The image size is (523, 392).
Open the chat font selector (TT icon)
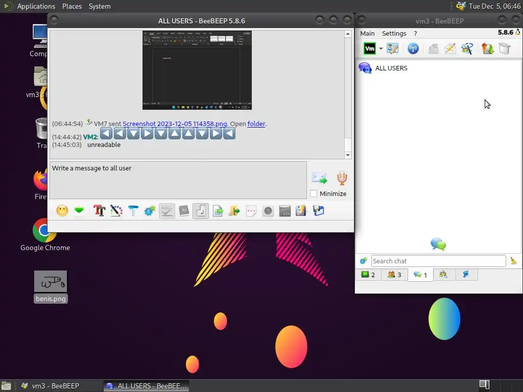[99, 211]
